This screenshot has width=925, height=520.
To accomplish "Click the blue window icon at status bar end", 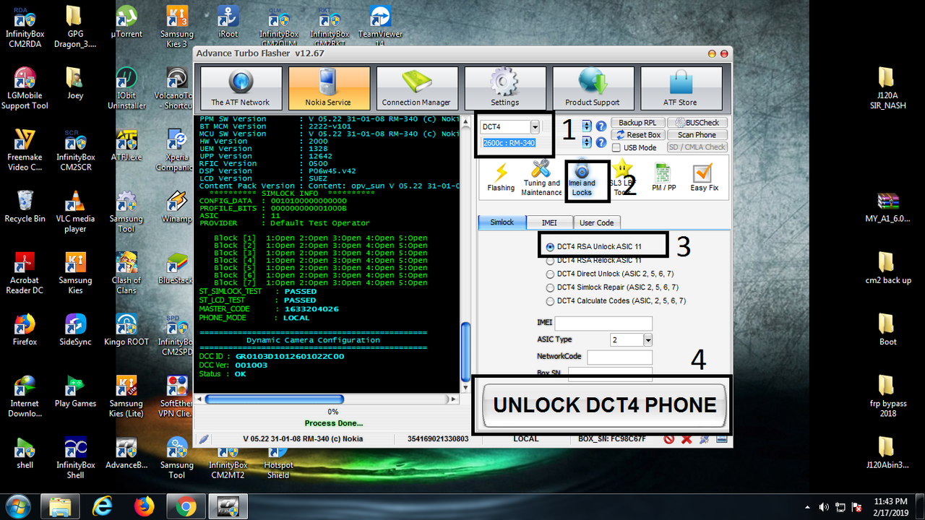I will pyautogui.click(x=721, y=439).
